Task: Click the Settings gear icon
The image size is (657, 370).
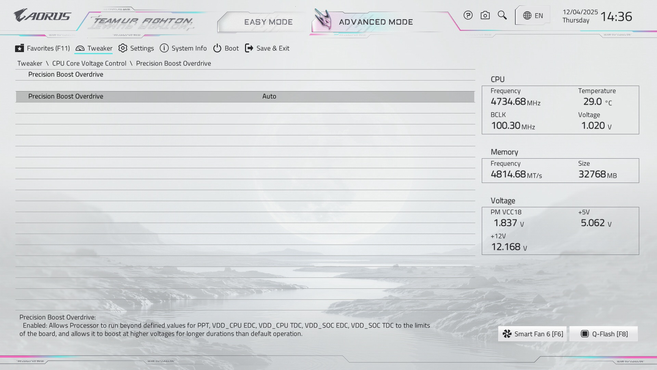Action: tap(123, 48)
